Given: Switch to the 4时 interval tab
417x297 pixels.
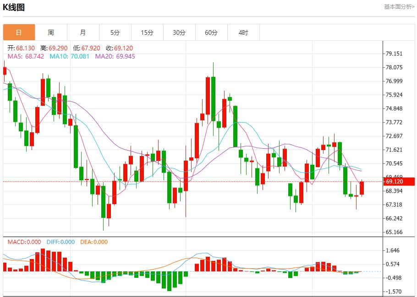Looking at the screenshot, I should pos(243,32).
